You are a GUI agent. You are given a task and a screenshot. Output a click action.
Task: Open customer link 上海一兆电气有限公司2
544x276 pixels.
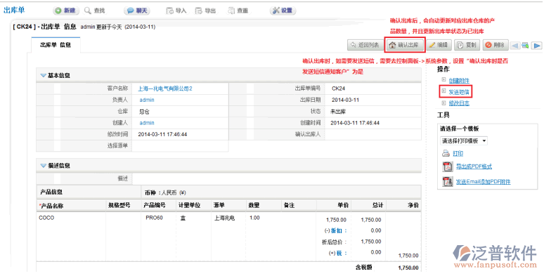tap(165, 88)
